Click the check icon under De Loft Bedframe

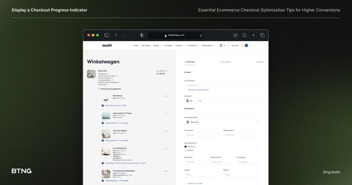pyautogui.click(x=103, y=163)
